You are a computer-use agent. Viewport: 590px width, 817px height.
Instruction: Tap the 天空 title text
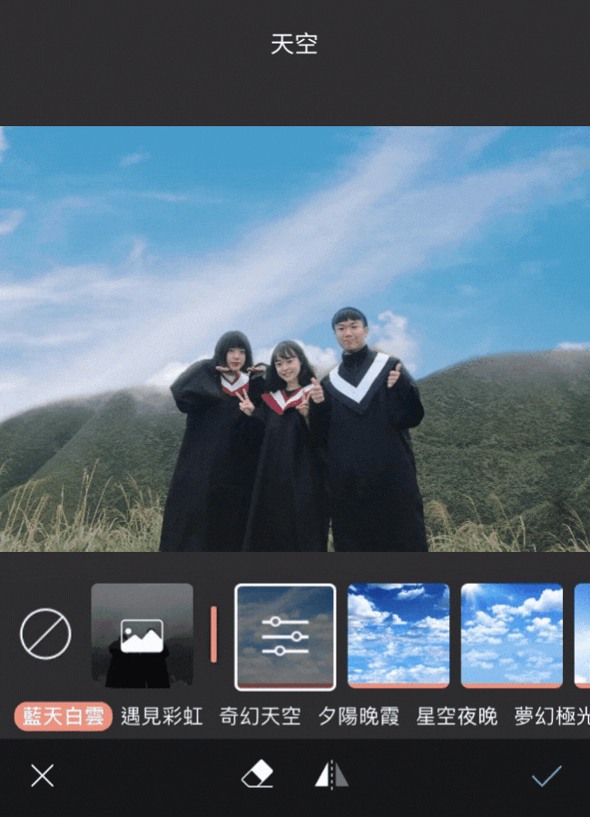coord(294,44)
